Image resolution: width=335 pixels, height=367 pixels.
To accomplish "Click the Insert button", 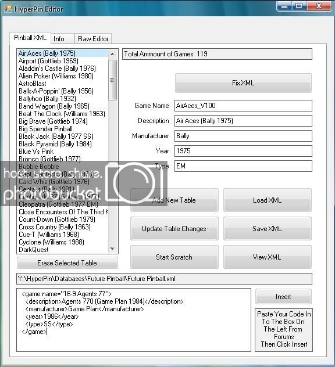I will [x=283, y=297].
